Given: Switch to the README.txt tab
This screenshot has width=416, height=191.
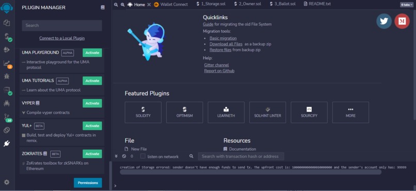Looking at the screenshot, I should [x=317, y=4].
